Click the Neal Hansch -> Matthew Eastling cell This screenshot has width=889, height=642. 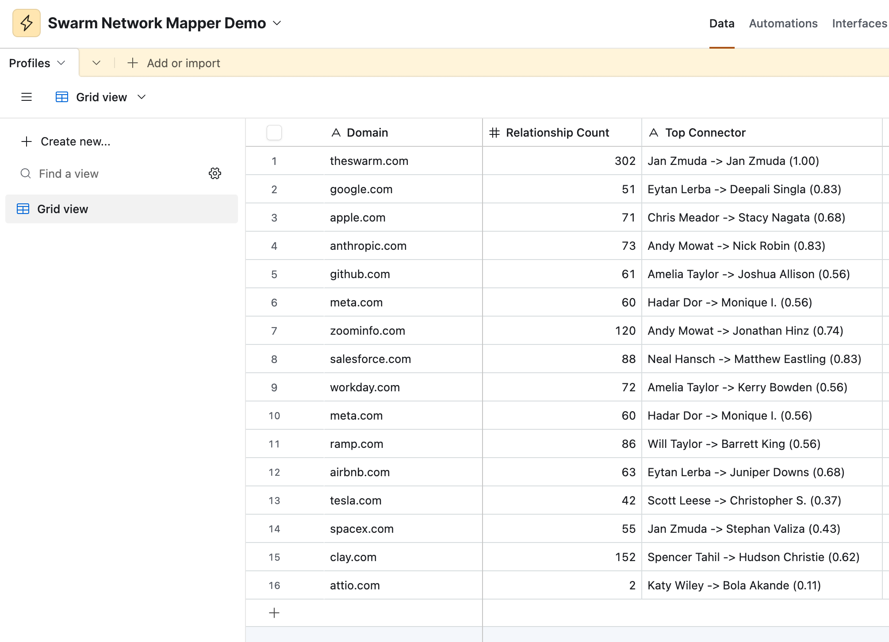tap(762, 359)
